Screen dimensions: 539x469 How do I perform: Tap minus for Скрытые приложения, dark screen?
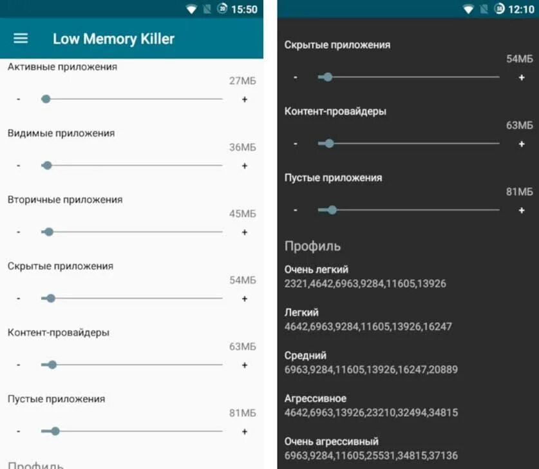pyautogui.click(x=296, y=77)
